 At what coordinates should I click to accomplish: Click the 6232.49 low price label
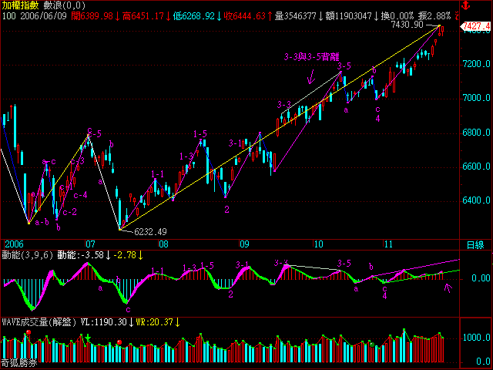(150, 231)
